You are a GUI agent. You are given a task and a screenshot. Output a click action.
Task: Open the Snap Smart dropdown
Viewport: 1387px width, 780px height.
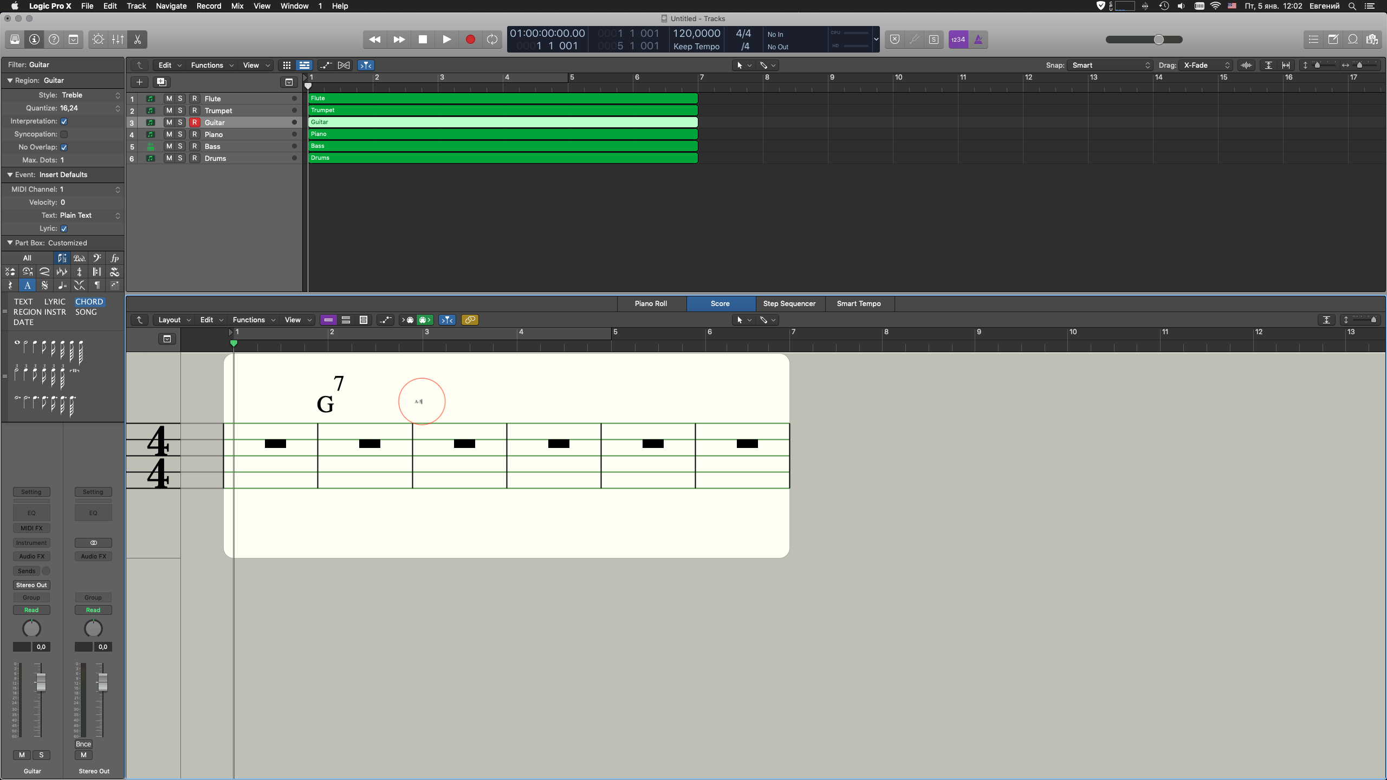(x=1110, y=65)
